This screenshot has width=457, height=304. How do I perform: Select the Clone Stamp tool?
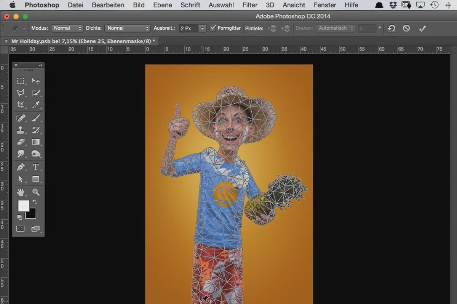point(21,130)
